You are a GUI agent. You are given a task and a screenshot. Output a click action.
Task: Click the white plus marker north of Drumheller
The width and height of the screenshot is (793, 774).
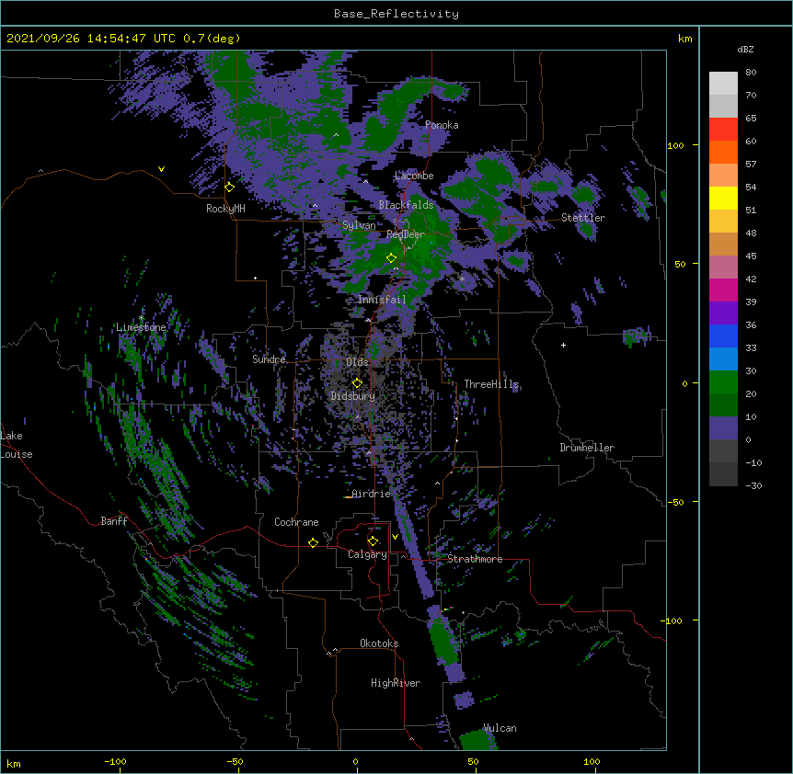[x=563, y=345]
